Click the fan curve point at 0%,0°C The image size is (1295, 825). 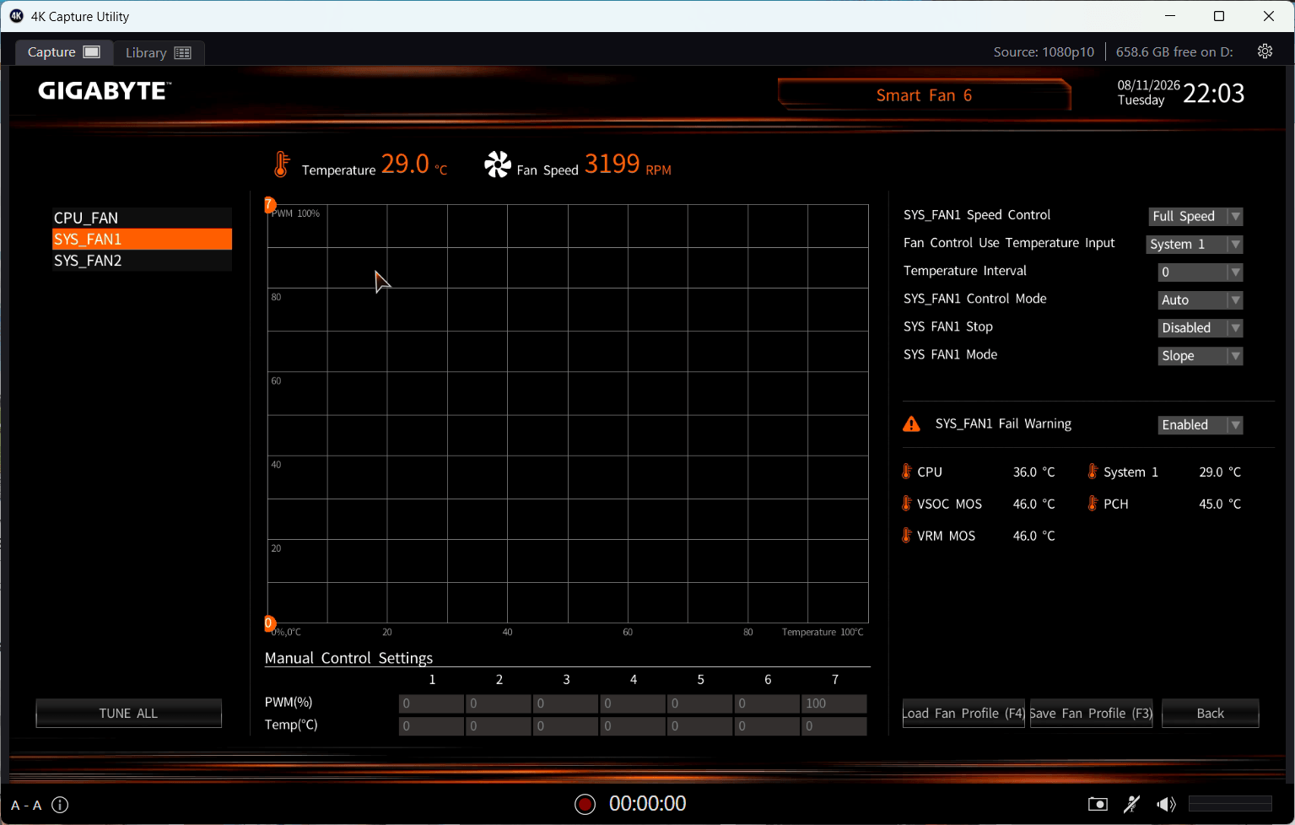(x=269, y=623)
